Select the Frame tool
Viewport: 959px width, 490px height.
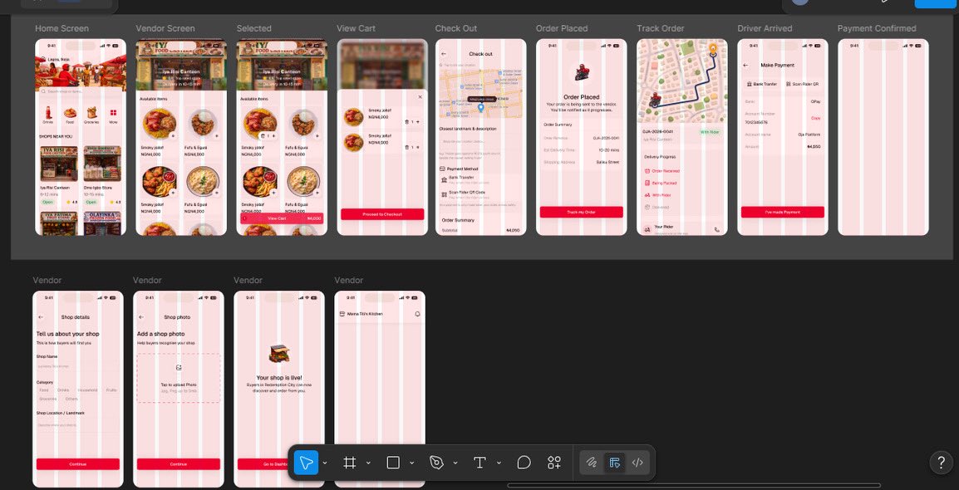[x=350, y=463]
